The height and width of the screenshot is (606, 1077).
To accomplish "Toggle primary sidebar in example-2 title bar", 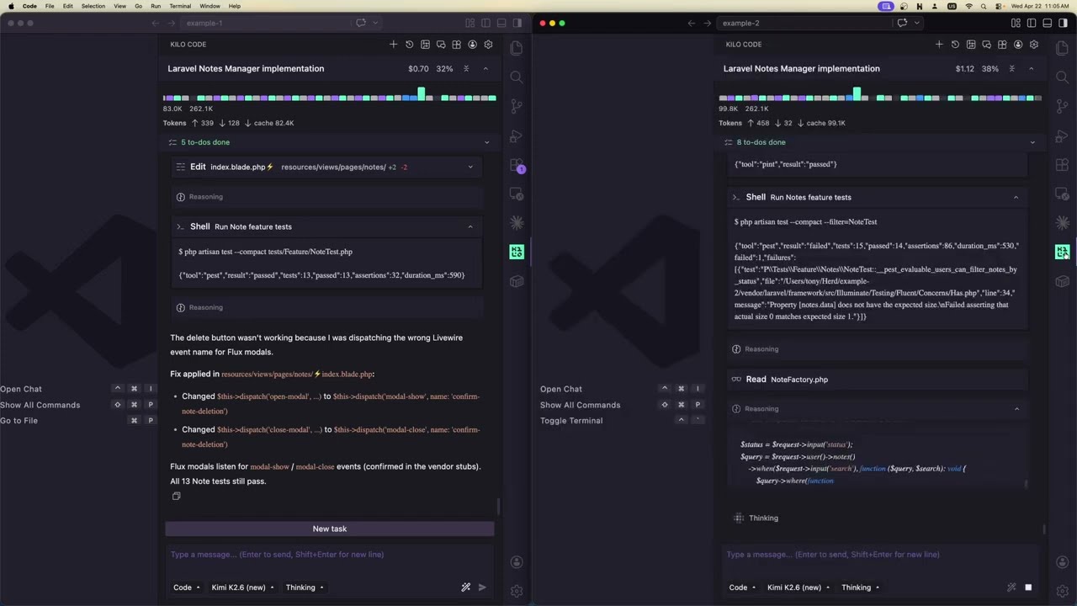I will click(x=1032, y=23).
